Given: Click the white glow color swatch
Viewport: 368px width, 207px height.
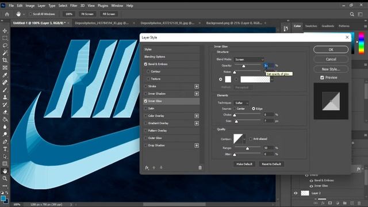Looking at the screenshot, I should [x=228, y=79].
